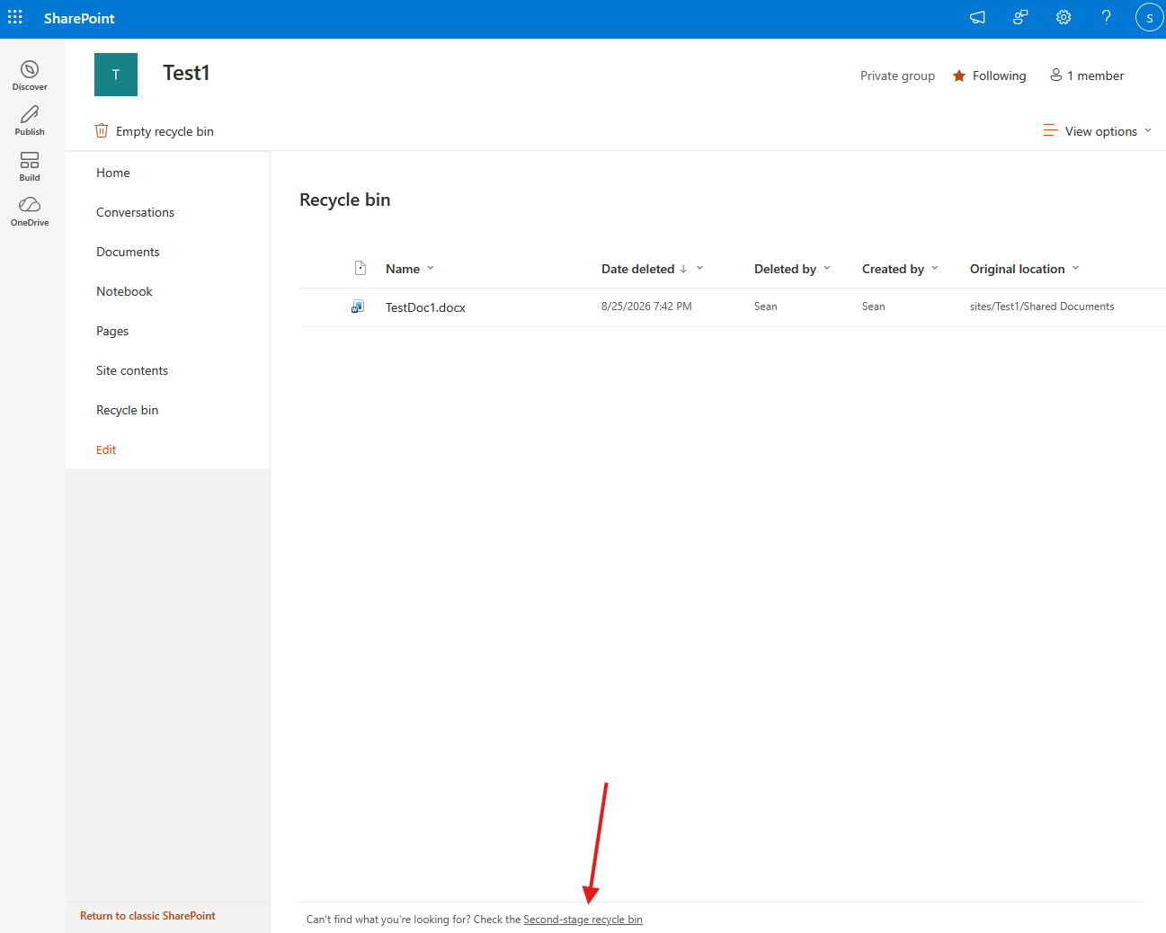Go to Home in site navigation
The image size is (1166, 933).
pos(113,173)
